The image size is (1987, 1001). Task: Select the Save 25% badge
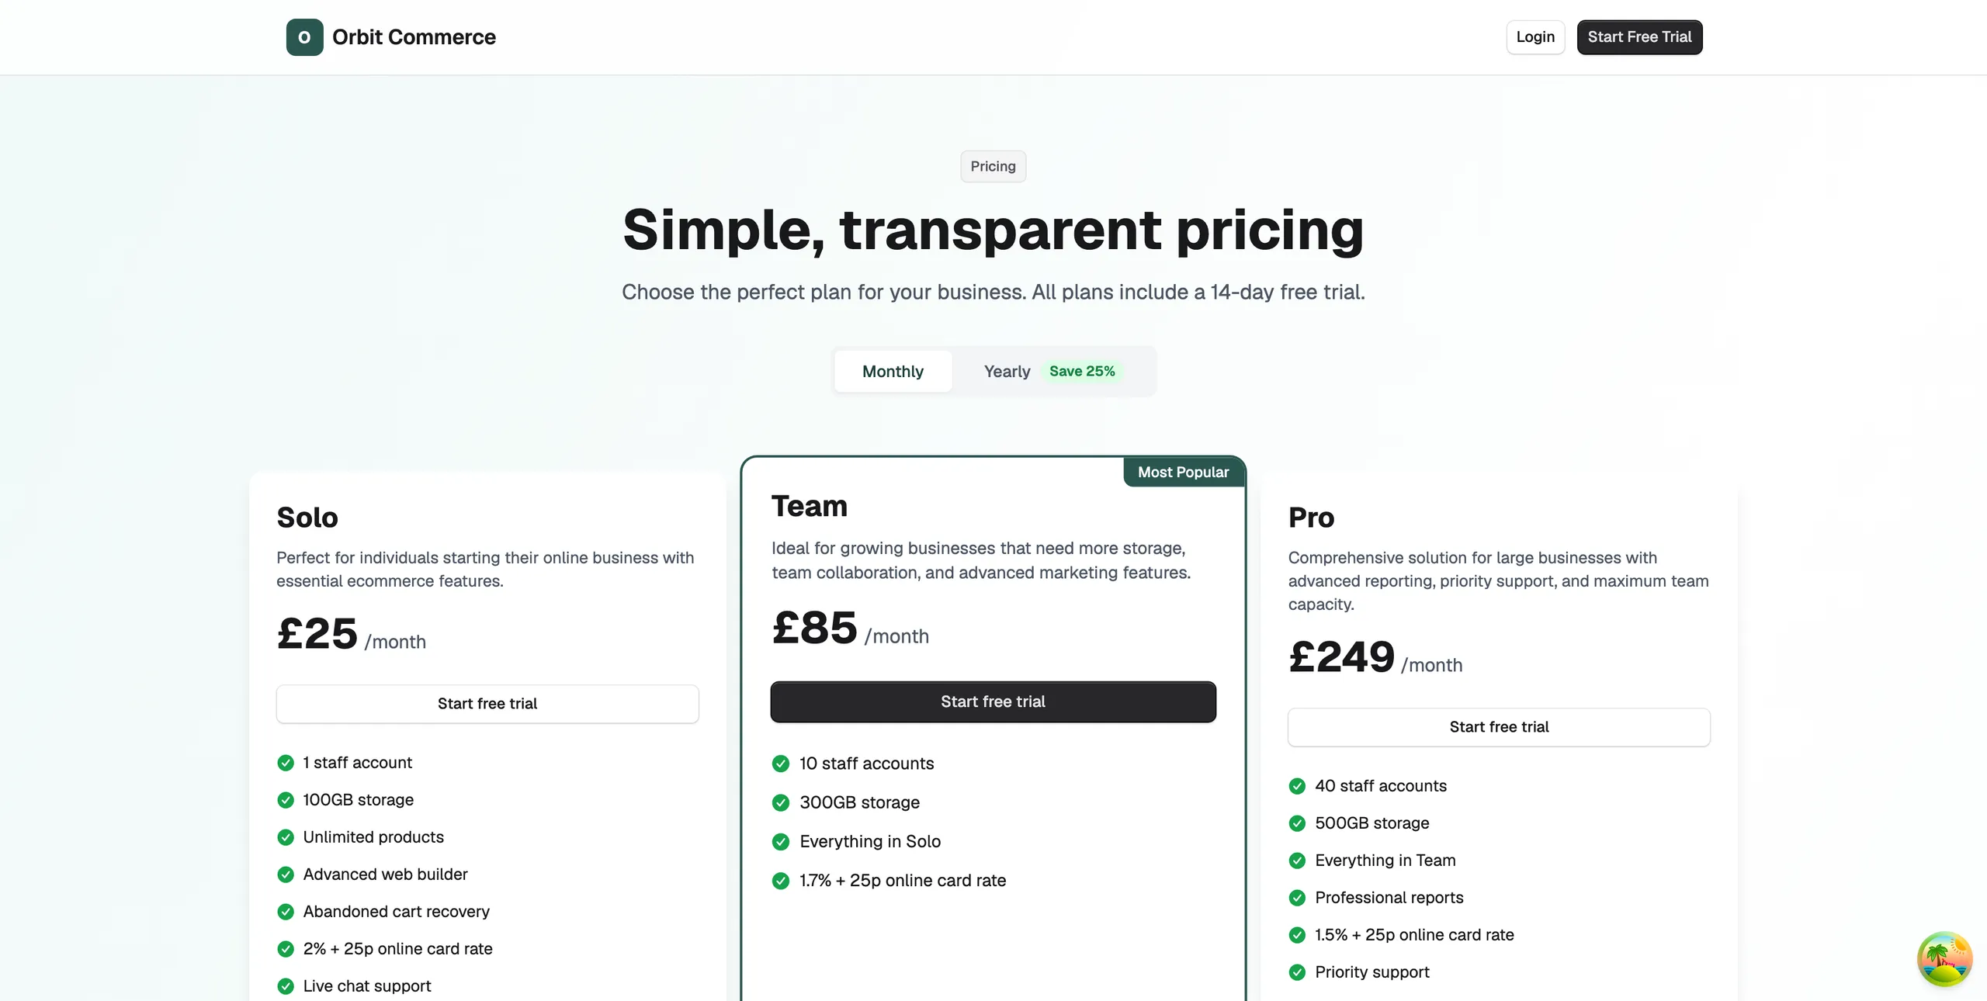(x=1082, y=371)
